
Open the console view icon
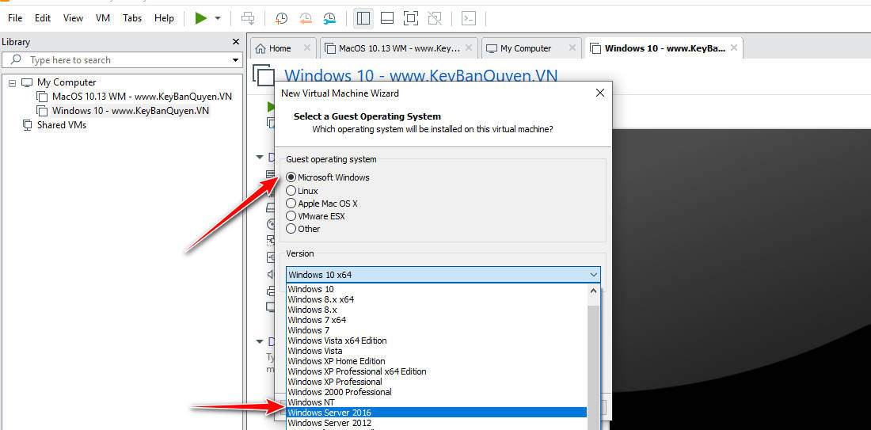(469, 18)
